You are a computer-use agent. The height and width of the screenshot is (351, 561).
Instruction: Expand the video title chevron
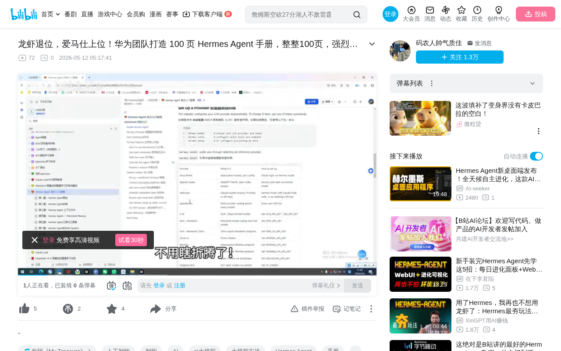[x=372, y=44]
